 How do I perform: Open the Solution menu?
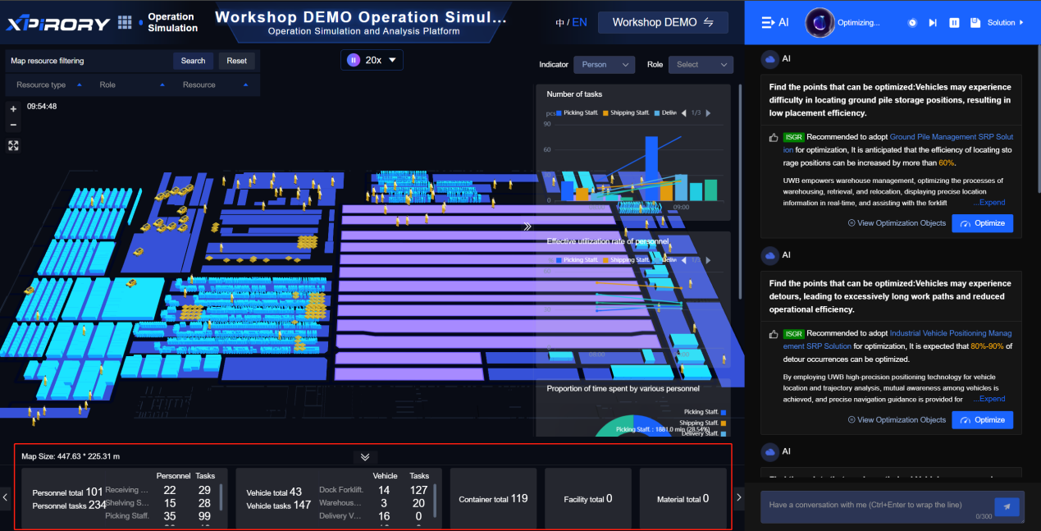1005,23
